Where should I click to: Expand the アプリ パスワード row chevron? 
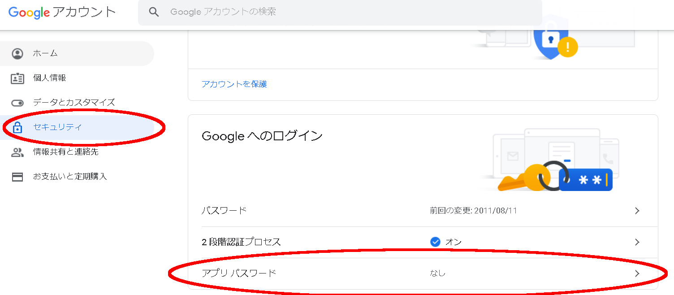pos(637,273)
